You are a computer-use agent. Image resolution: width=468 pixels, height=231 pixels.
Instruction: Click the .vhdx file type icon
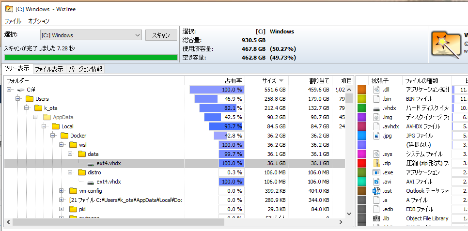376,108
